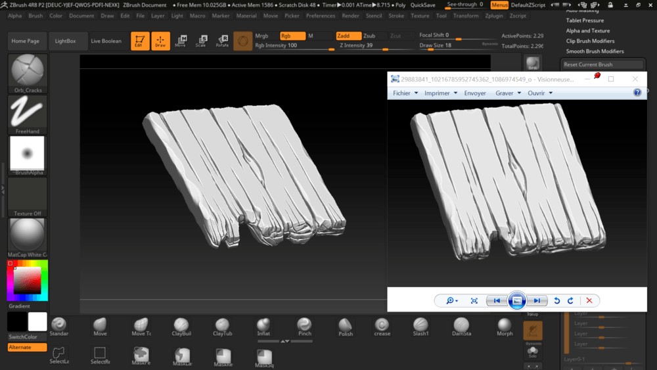Select the Move brush at bottom

point(100,327)
